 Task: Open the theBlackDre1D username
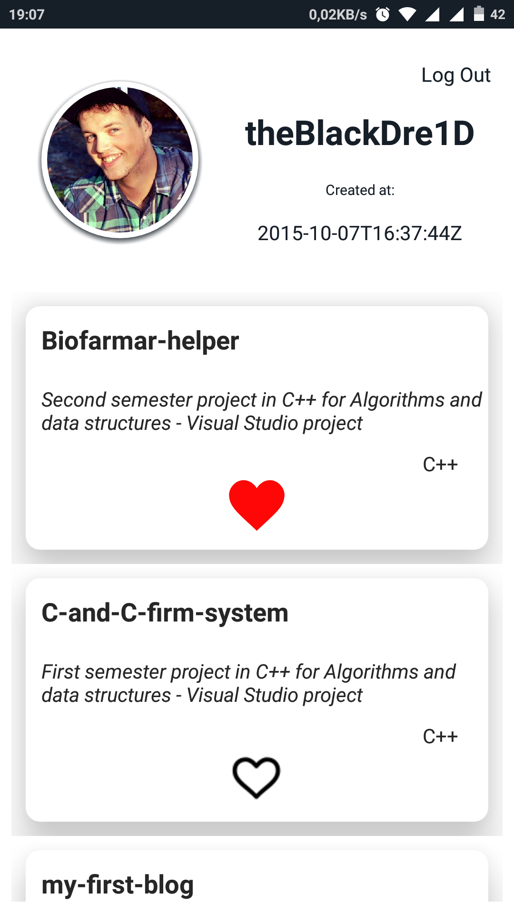[359, 133]
